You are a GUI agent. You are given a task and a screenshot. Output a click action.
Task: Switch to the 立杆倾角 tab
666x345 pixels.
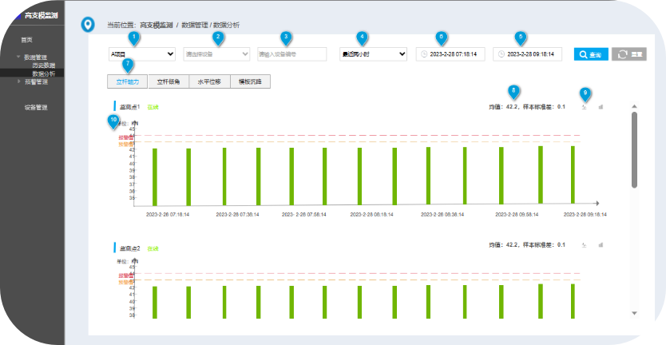[168, 81]
